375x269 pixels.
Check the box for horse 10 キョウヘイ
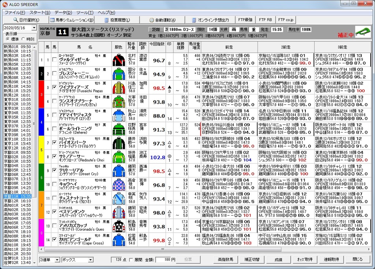pyautogui.click(x=55, y=184)
